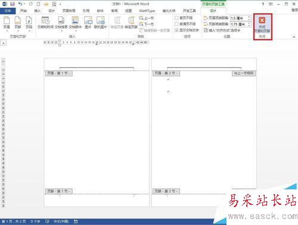Insert Online Pictures (联机图片)
Image resolution: width=298 pixels, height=225 pixels.
(x=101, y=23)
